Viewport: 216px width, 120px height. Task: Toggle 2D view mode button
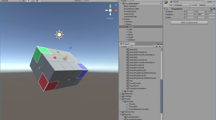click(x=23, y=1)
